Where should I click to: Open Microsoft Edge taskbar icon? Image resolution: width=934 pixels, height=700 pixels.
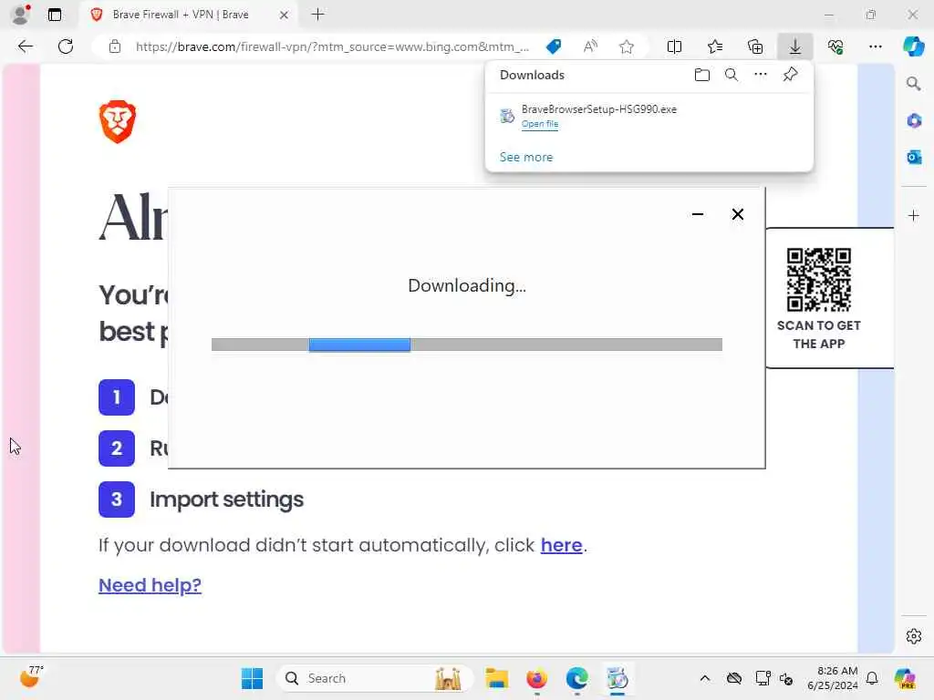tap(576, 678)
